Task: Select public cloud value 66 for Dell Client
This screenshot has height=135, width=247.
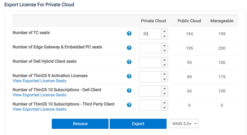Action: pos(189,91)
